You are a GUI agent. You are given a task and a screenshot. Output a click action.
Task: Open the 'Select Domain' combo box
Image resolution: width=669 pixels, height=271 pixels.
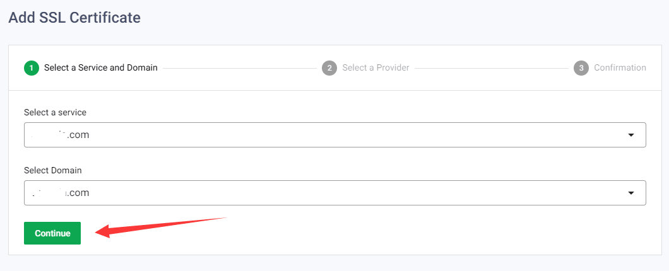[334, 193]
